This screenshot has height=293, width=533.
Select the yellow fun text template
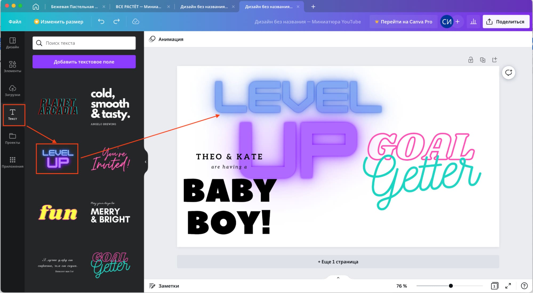(58, 213)
